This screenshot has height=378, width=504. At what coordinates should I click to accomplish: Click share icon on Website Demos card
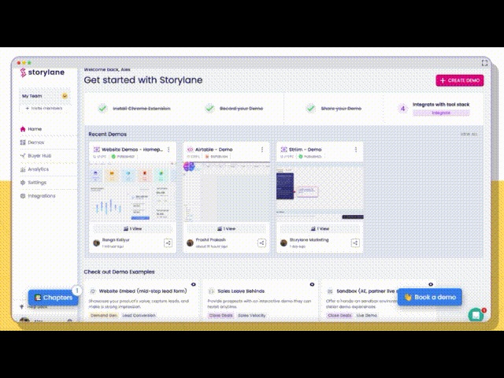pos(168,243)
